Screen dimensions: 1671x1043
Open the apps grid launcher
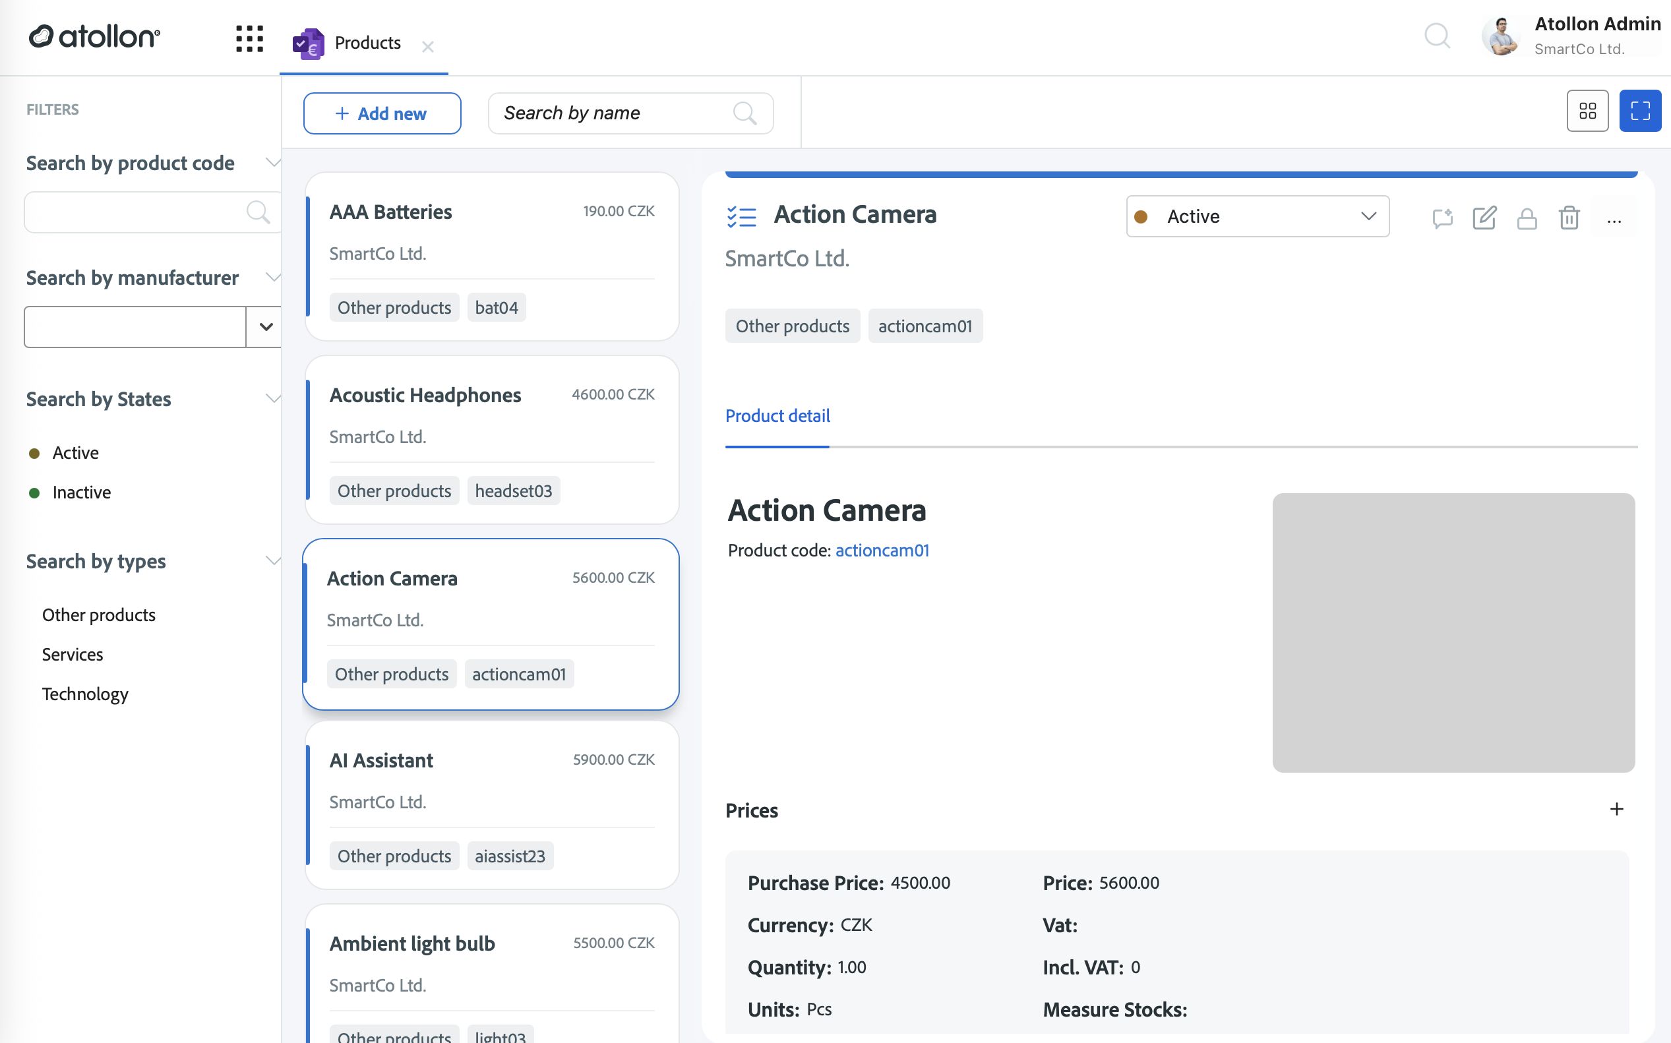[249, 39]
